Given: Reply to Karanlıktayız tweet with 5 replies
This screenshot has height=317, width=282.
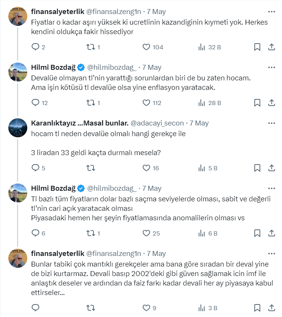Looking at the screenshot, I should click(35, 168).
